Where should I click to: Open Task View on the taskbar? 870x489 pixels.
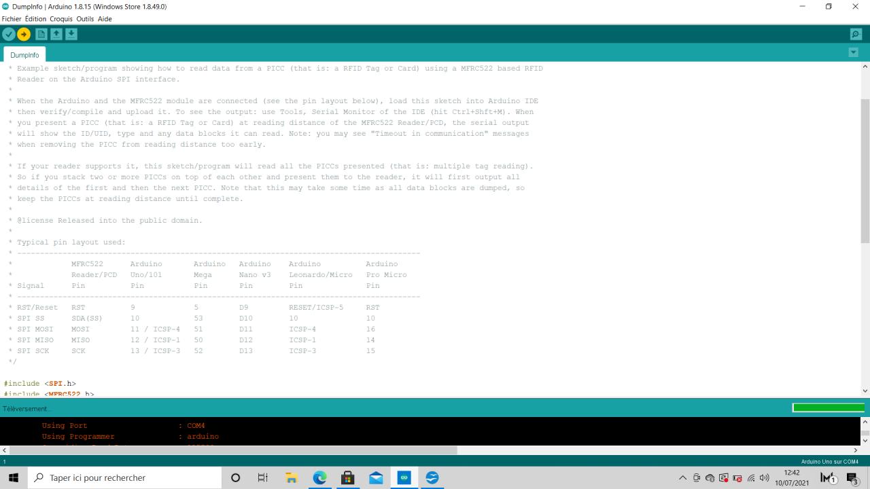(x=263, y=478)
